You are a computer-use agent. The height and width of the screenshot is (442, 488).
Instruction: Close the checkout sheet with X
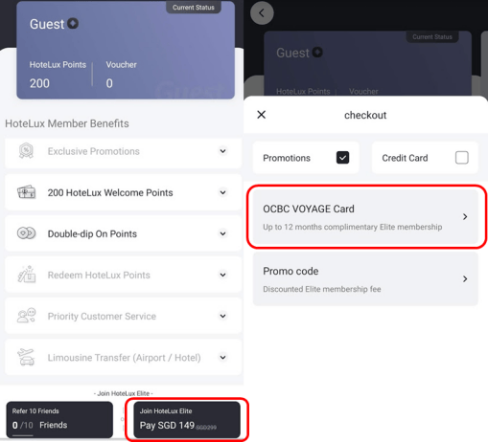262,115
